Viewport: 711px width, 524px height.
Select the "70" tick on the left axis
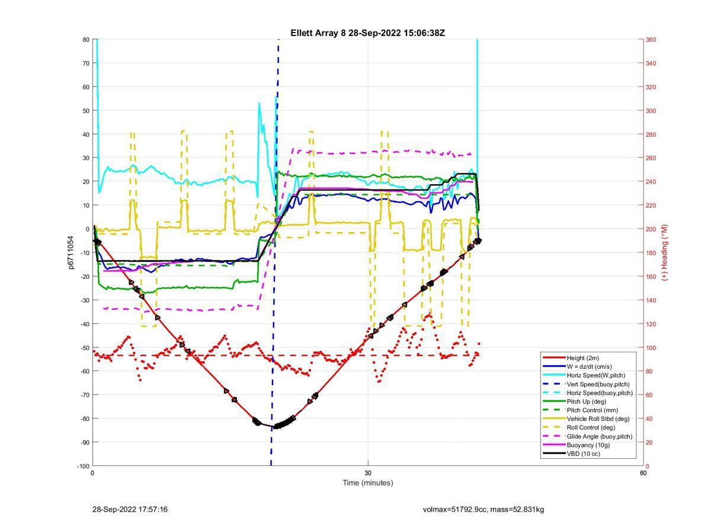click(x=86, y=63)
